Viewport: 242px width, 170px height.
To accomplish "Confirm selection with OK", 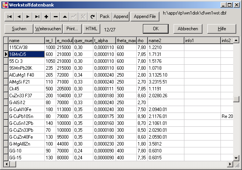I will click(x=156, y=29).
